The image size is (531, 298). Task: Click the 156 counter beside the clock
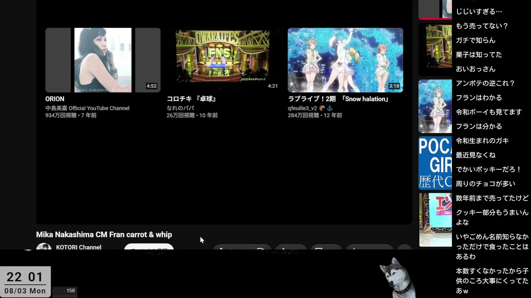(71, 291)
